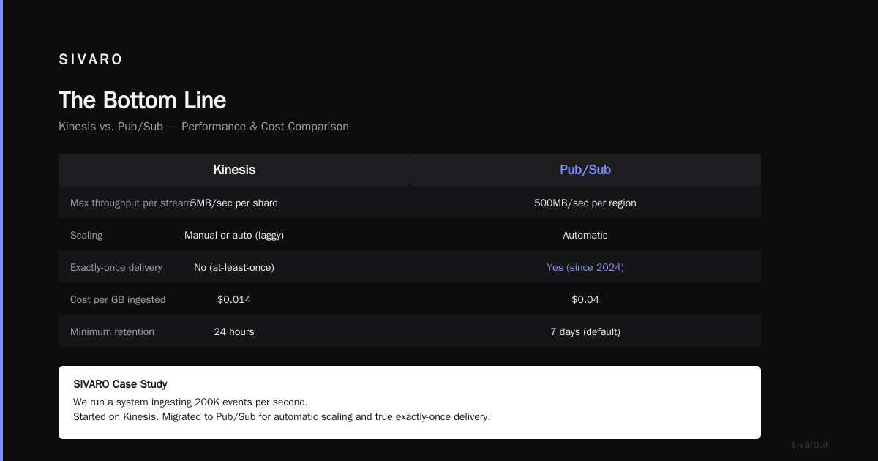Click the Manual or auto (laggy) cell

point(234,235)
